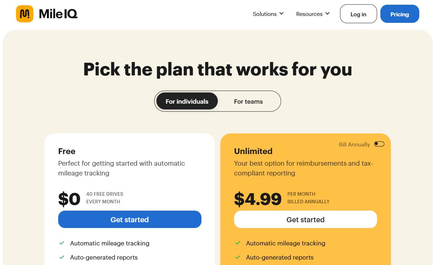
Task: Click the orange M brand mark
Action: click(24, 14)
